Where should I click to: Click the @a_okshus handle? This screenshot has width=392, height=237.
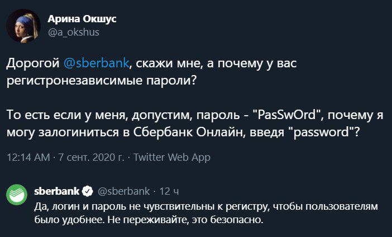pyautogui.click(x=73, y=32)
